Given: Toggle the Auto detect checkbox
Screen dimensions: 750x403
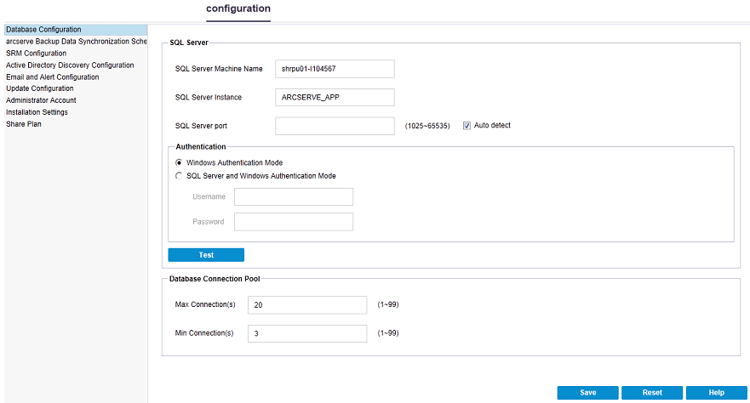Looking at the screenshot, I should click(x=467, y=126).
